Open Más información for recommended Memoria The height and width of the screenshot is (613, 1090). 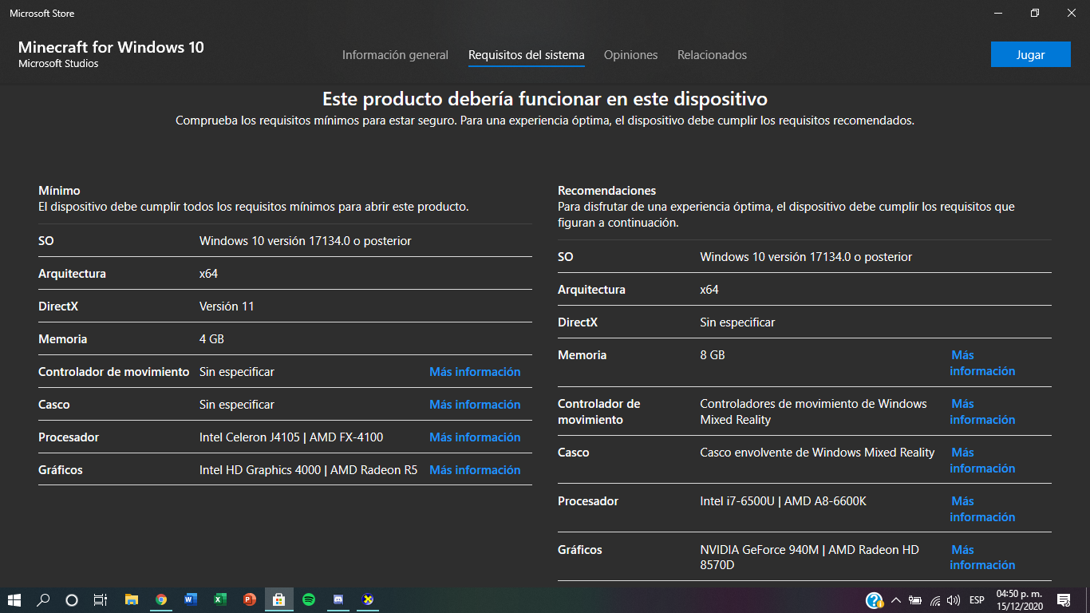point(982,363)
